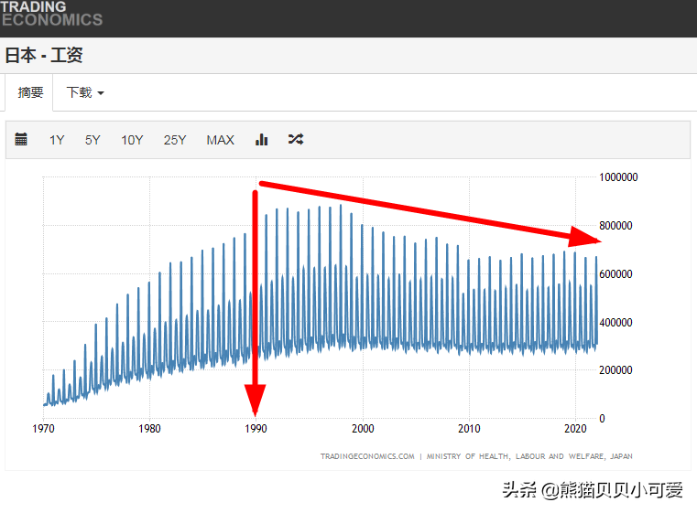Click the 200000 y-axis label

coord(615,370)
